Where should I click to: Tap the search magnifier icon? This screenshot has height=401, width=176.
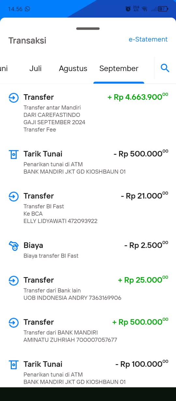click(165, 68)
